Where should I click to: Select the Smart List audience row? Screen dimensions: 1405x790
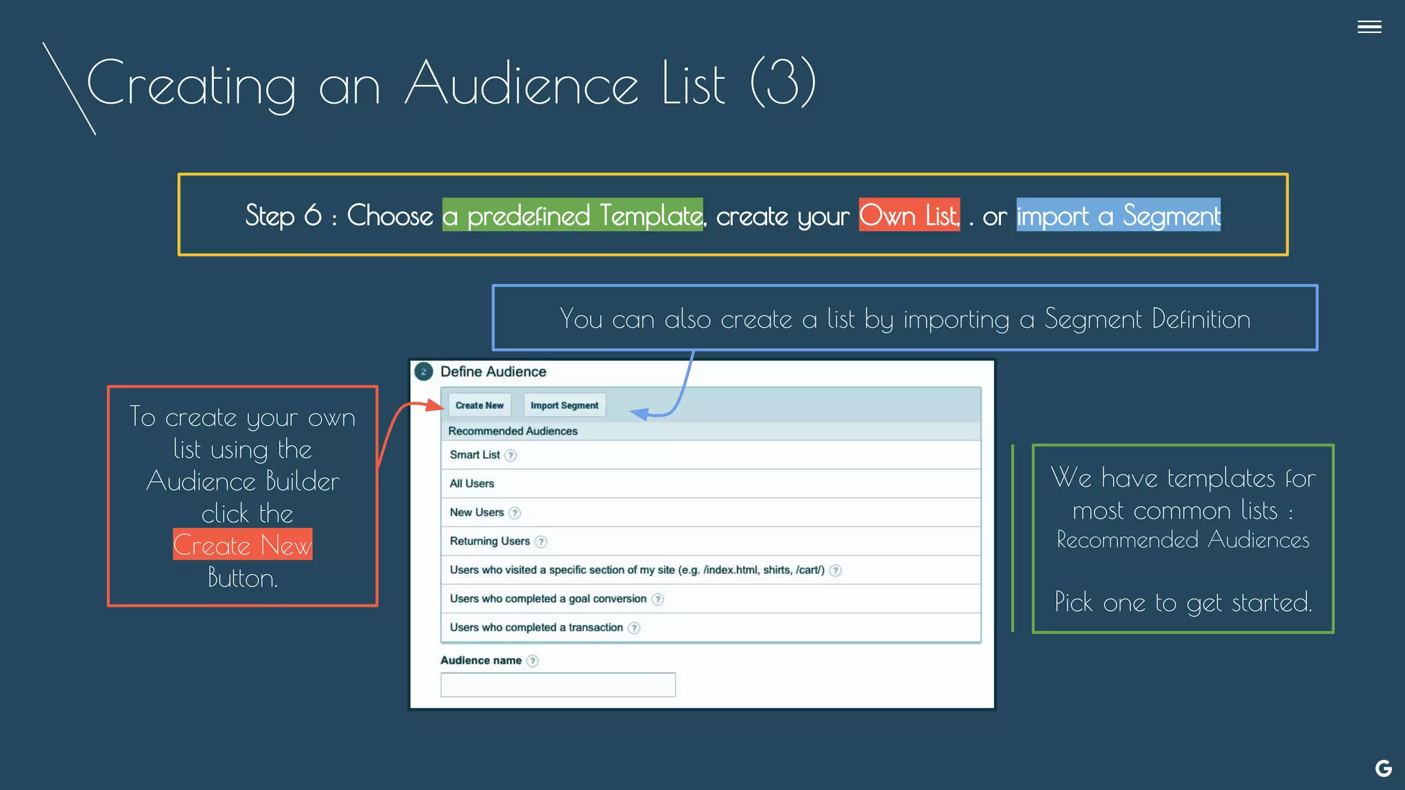pos(711,455)
